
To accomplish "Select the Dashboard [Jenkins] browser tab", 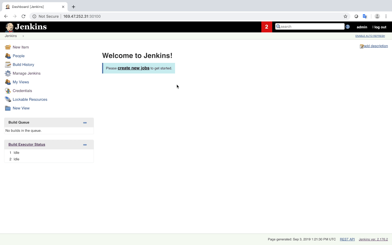I will [x=35, y=7].
